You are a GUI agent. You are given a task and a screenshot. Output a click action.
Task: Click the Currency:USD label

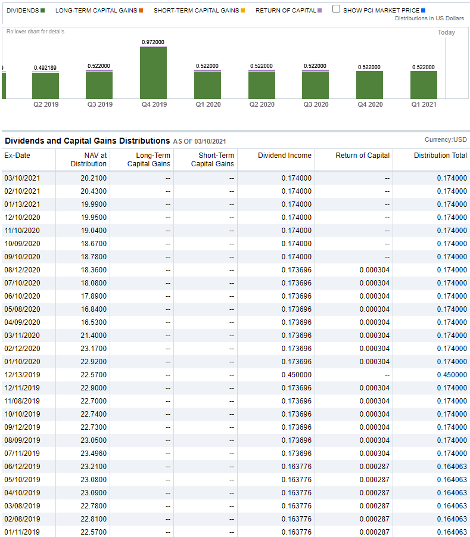[446, 139]
